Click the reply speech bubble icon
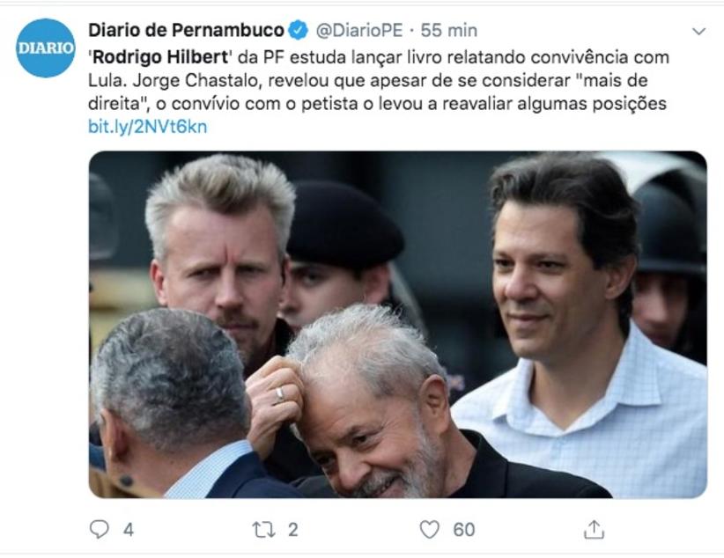The width and height of the screenshot is (724, 558). pyautogui.click(x=99, y=529)
